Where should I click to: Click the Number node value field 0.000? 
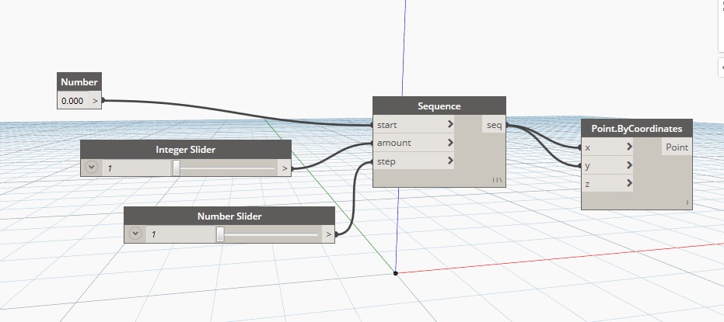72,101
